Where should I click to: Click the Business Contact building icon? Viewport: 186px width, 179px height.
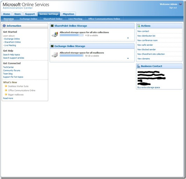[138, 66]
